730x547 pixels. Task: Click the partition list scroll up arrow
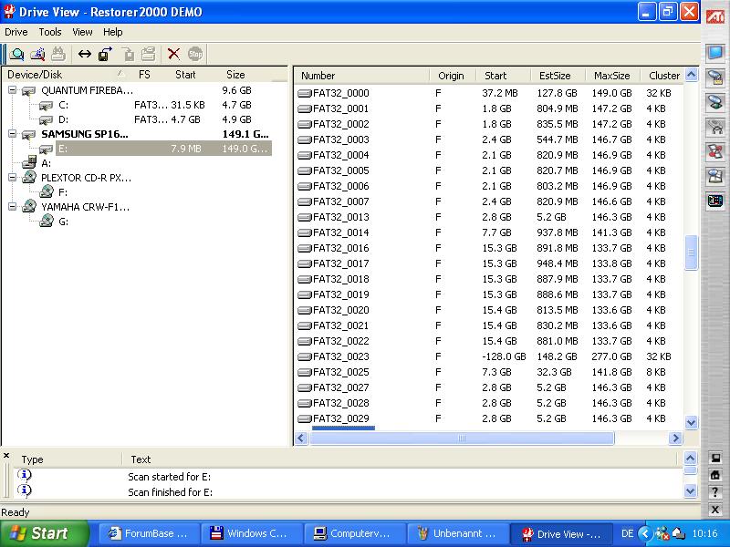pos(692,75)
